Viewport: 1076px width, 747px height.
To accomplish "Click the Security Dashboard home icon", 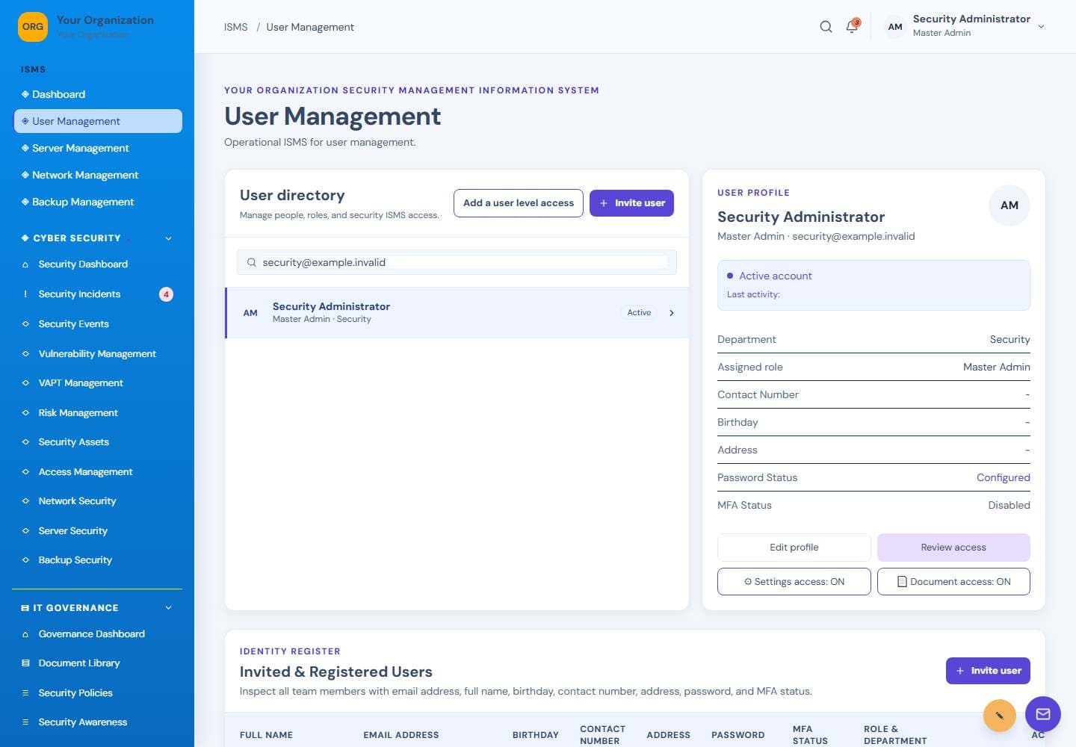I will [25, 264].
